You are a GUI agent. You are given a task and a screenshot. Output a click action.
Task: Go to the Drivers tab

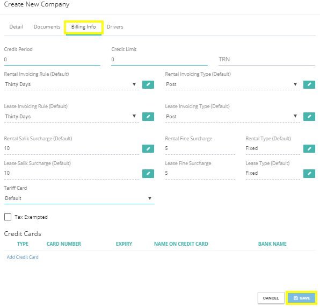[x=115, y=27]
